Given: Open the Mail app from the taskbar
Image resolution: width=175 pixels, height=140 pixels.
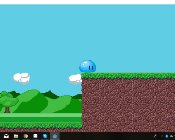Looking at the screenshot, I should pyautogui.click(x=6, y=136).
